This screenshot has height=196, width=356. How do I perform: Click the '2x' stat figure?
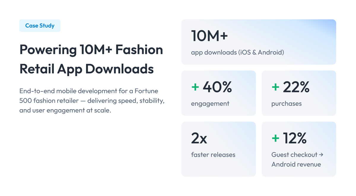(x=199, y=138)
